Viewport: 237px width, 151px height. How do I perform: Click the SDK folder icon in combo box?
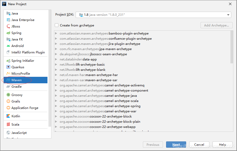[81, 15]
